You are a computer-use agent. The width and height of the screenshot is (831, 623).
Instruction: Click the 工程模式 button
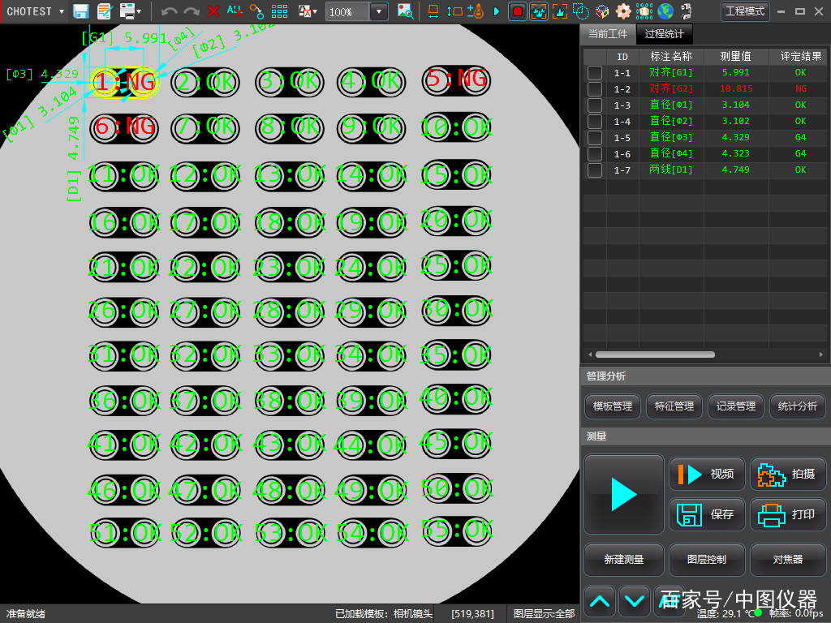745,11
